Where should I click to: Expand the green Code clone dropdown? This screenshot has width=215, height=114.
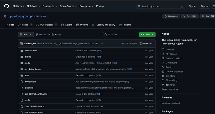(x=147, y=35)
